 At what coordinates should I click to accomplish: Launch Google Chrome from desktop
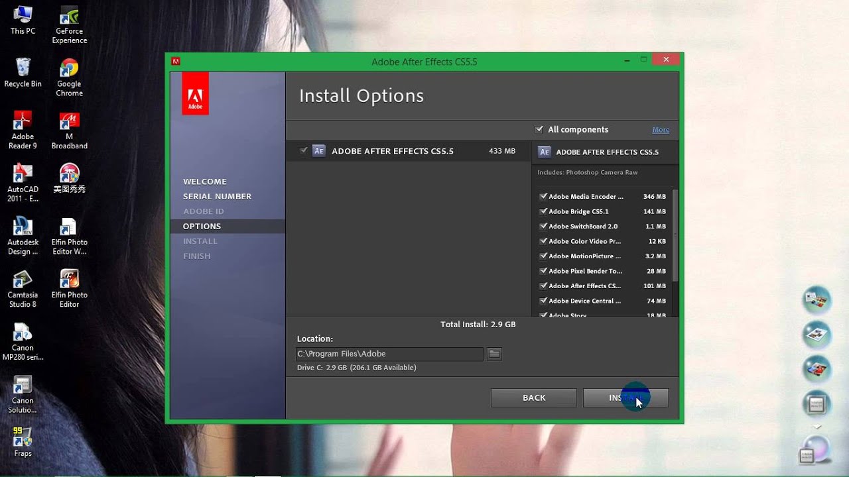[x=69, y=78]
